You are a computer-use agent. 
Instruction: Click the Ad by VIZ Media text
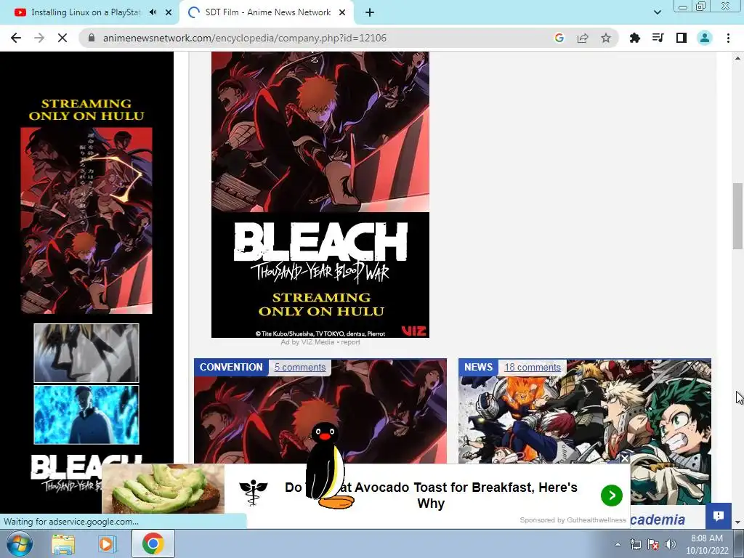[307, 342]
